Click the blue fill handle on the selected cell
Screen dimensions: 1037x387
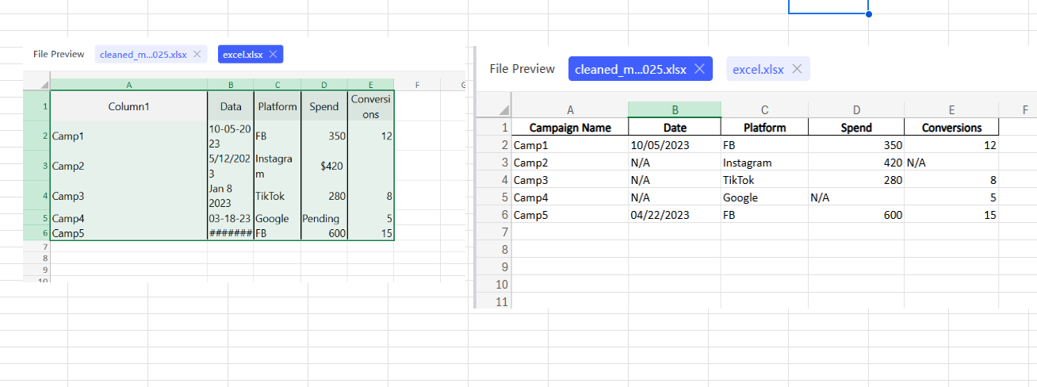click(869, 14)
